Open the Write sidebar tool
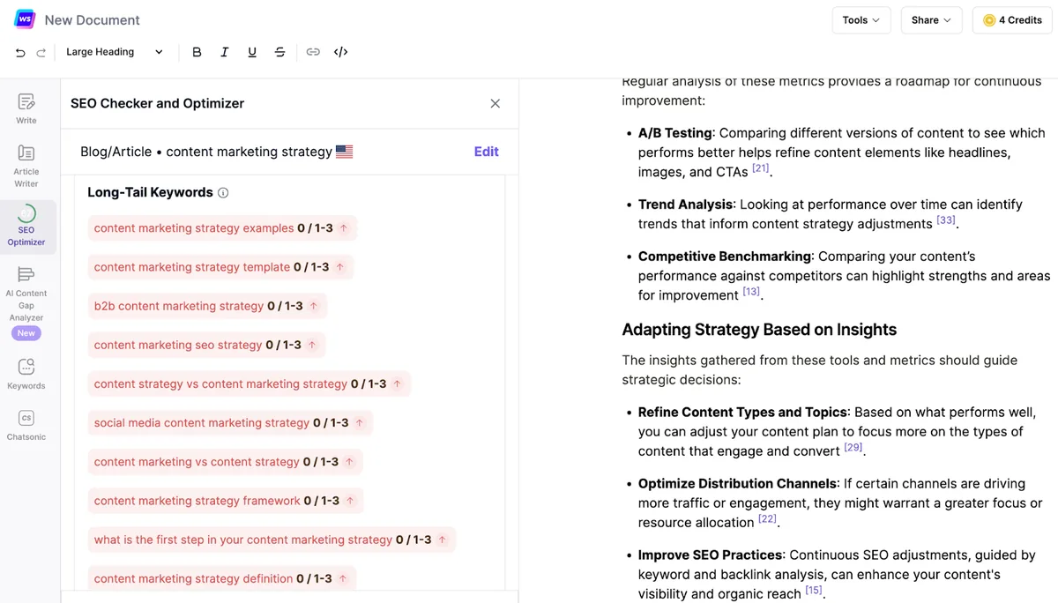This screenshot has width=1058, height=603. [26, 108]
